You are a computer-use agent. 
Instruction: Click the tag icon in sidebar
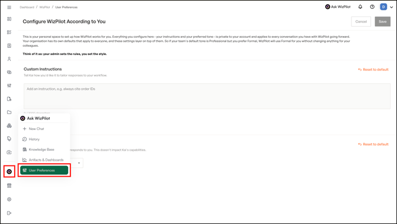(9, 139)
